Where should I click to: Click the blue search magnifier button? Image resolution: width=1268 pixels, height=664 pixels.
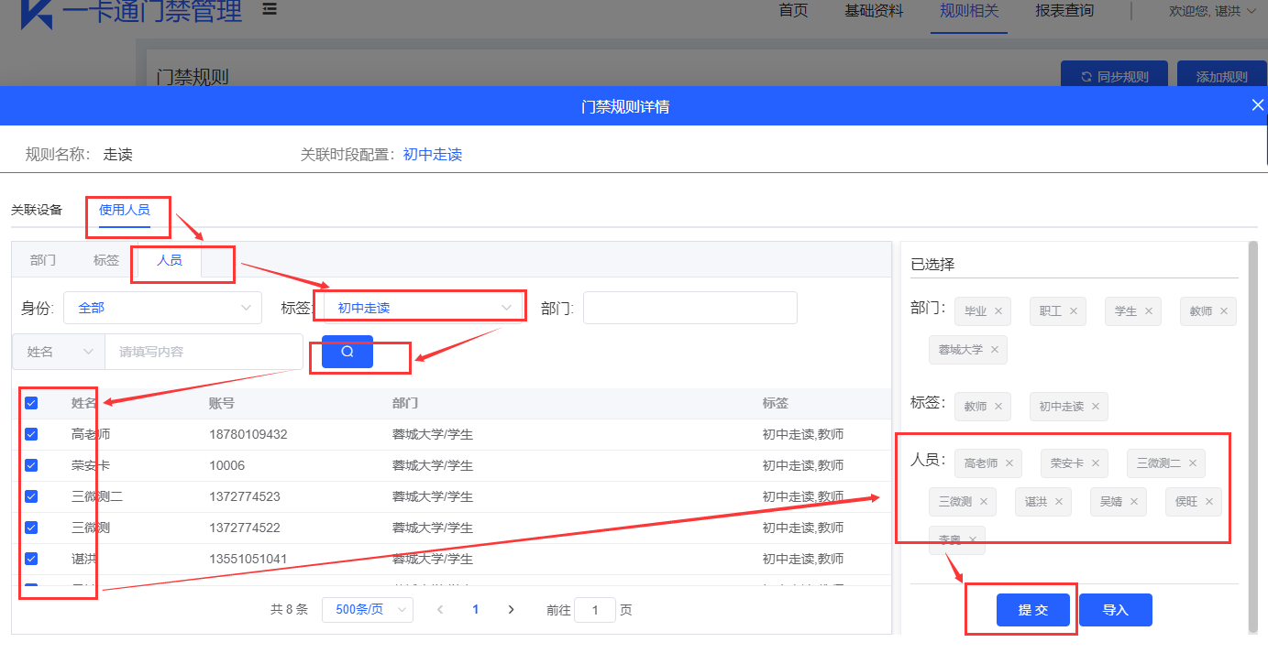(x=347, y=352)
